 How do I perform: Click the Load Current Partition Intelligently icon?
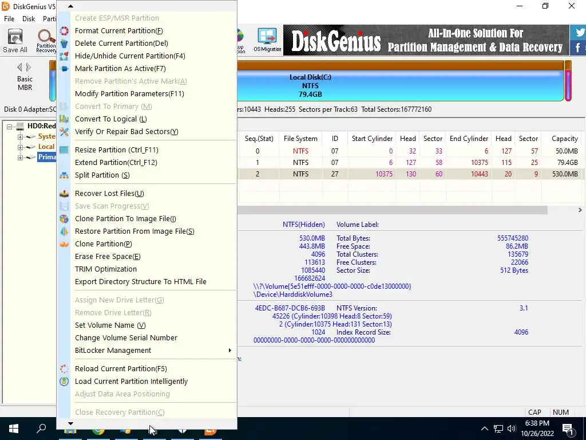click(64, 381)
